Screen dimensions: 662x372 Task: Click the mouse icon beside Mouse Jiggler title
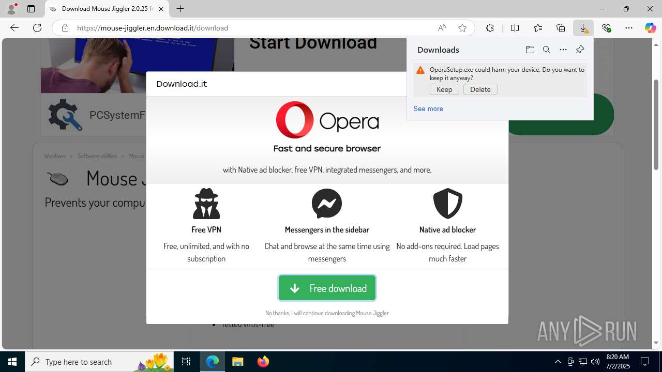click(58, 179)
